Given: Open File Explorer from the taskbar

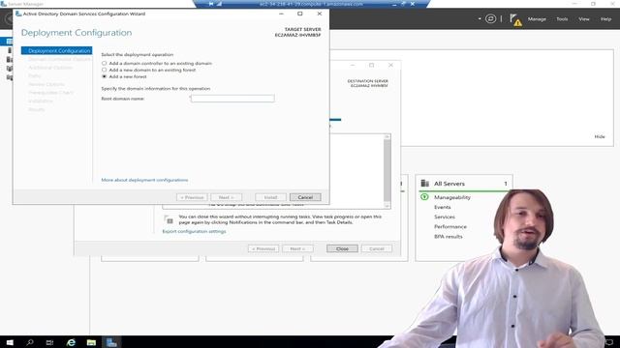Looking at the screenshot, I should pyautogui.click(x=91, y=342).
